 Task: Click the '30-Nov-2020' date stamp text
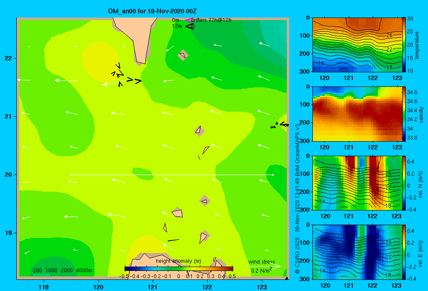[297, 217]
